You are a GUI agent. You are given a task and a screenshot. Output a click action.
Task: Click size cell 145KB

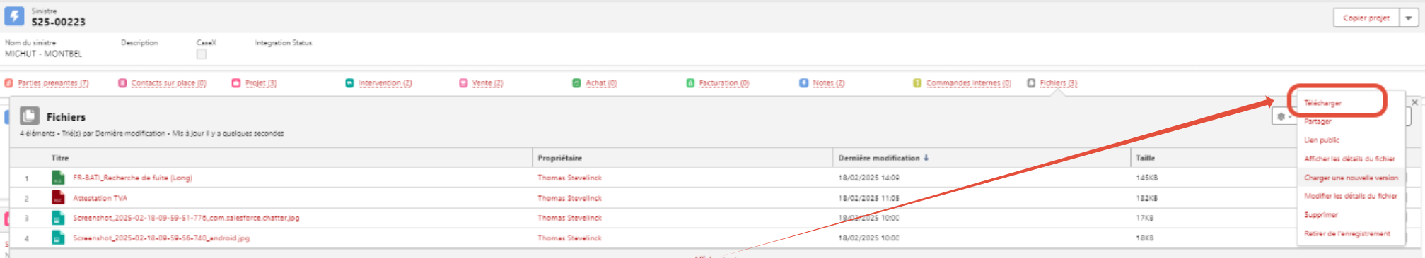coord(1146,178)
